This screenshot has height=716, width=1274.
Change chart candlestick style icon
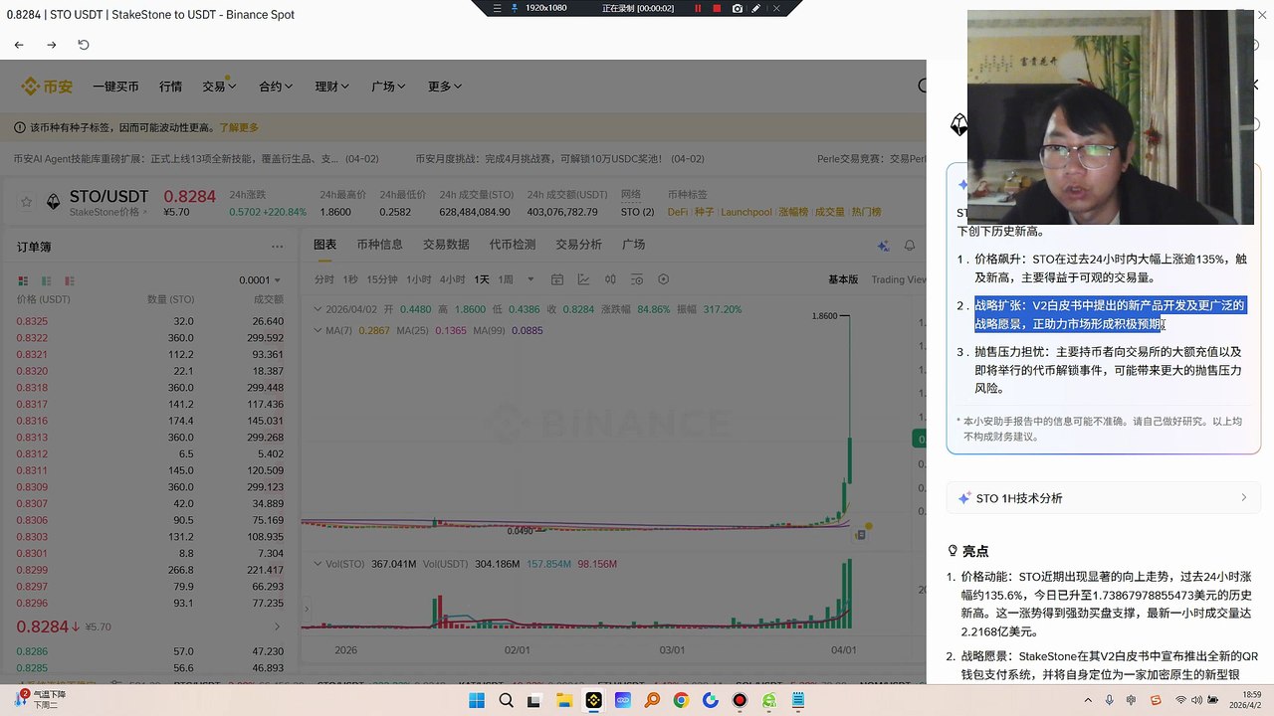(611, 279)
